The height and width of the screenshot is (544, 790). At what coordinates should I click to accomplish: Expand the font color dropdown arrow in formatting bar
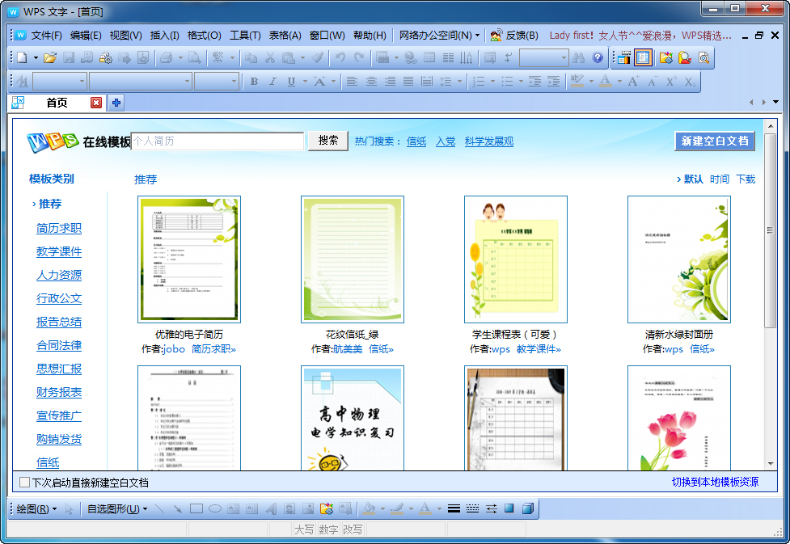[x=619, y=81]
